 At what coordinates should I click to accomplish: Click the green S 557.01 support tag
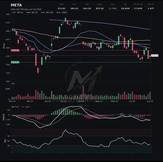15,62
